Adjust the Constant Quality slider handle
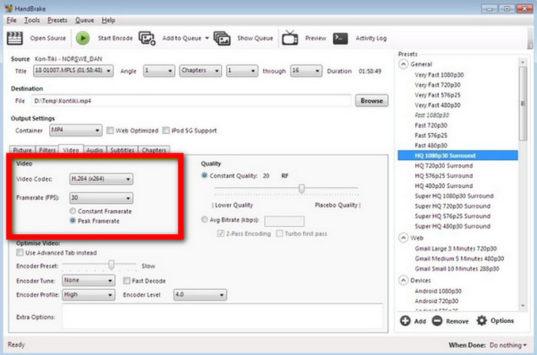 [301, 189]
